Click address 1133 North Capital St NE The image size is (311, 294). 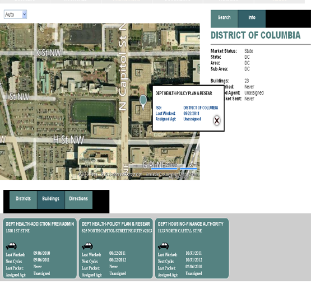(x=180, y=231)
